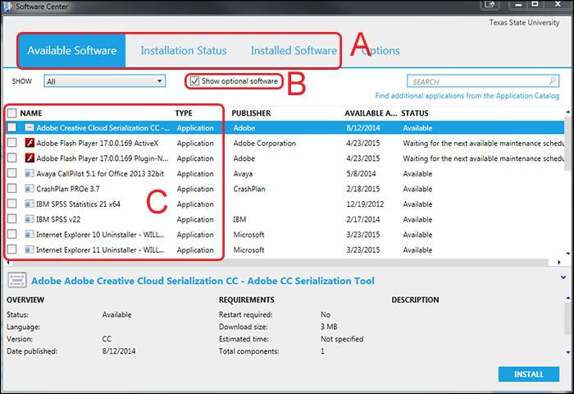Sort by the TYPE column header
Screen dimensions: 574x394
click(x=184, y=113)
